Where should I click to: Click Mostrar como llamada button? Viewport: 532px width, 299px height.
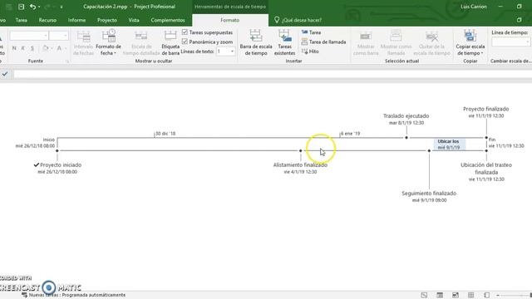click(x=396, y=42)
